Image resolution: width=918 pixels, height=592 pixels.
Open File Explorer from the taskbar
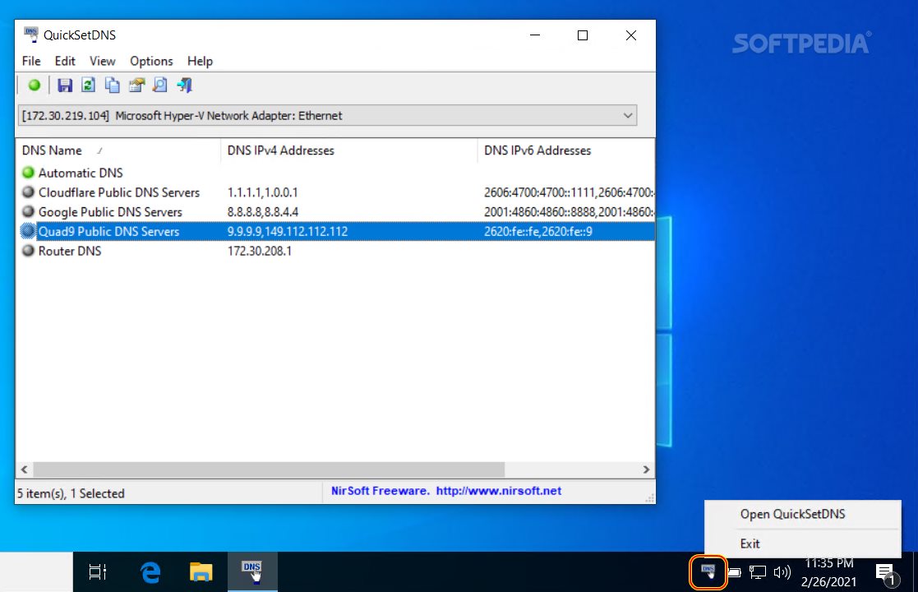[201, 572]
